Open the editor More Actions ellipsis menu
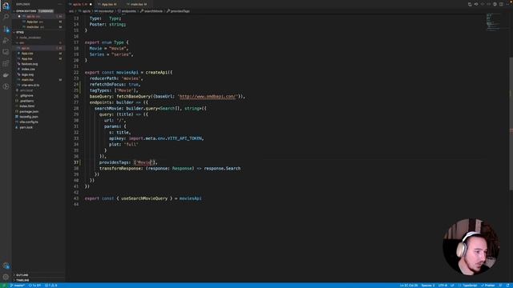The image size is (513, 288). tap(507, 4)
